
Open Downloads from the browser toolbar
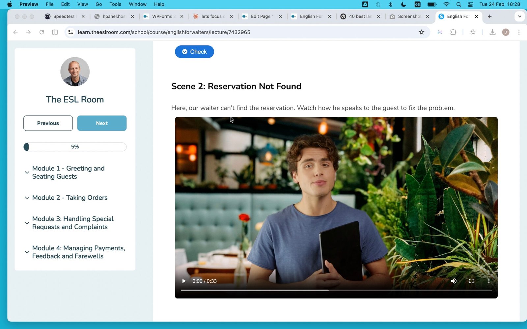pos(492,32)
